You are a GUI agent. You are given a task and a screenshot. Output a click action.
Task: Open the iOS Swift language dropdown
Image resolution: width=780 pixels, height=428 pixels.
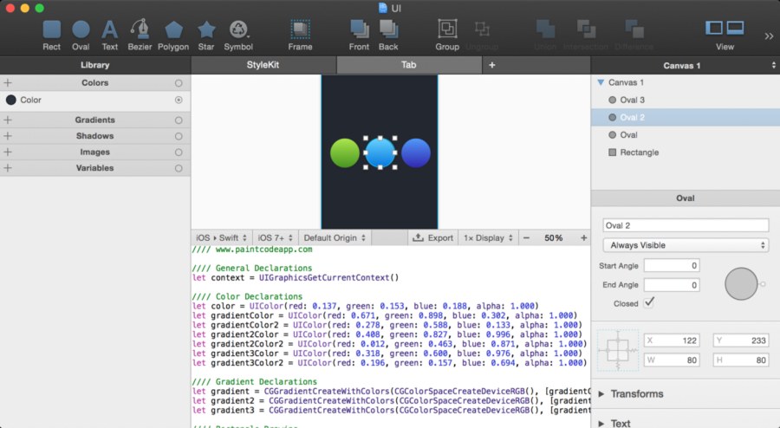[221, 238]
